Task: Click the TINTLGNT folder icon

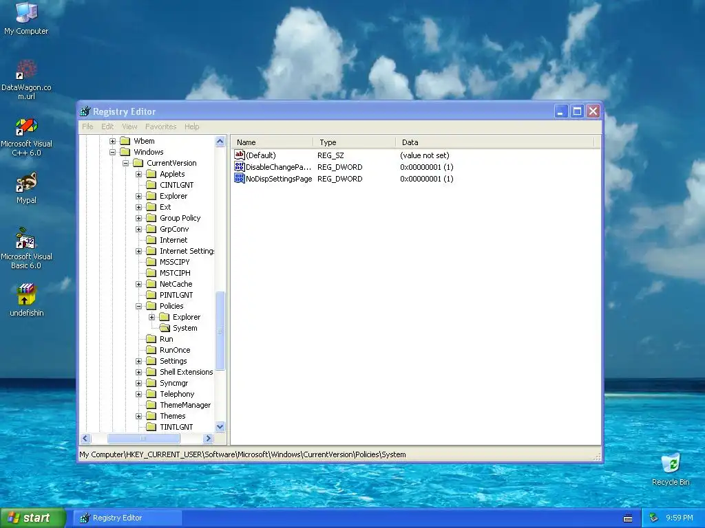Action: pyautogui.click(x=151, y=427)
